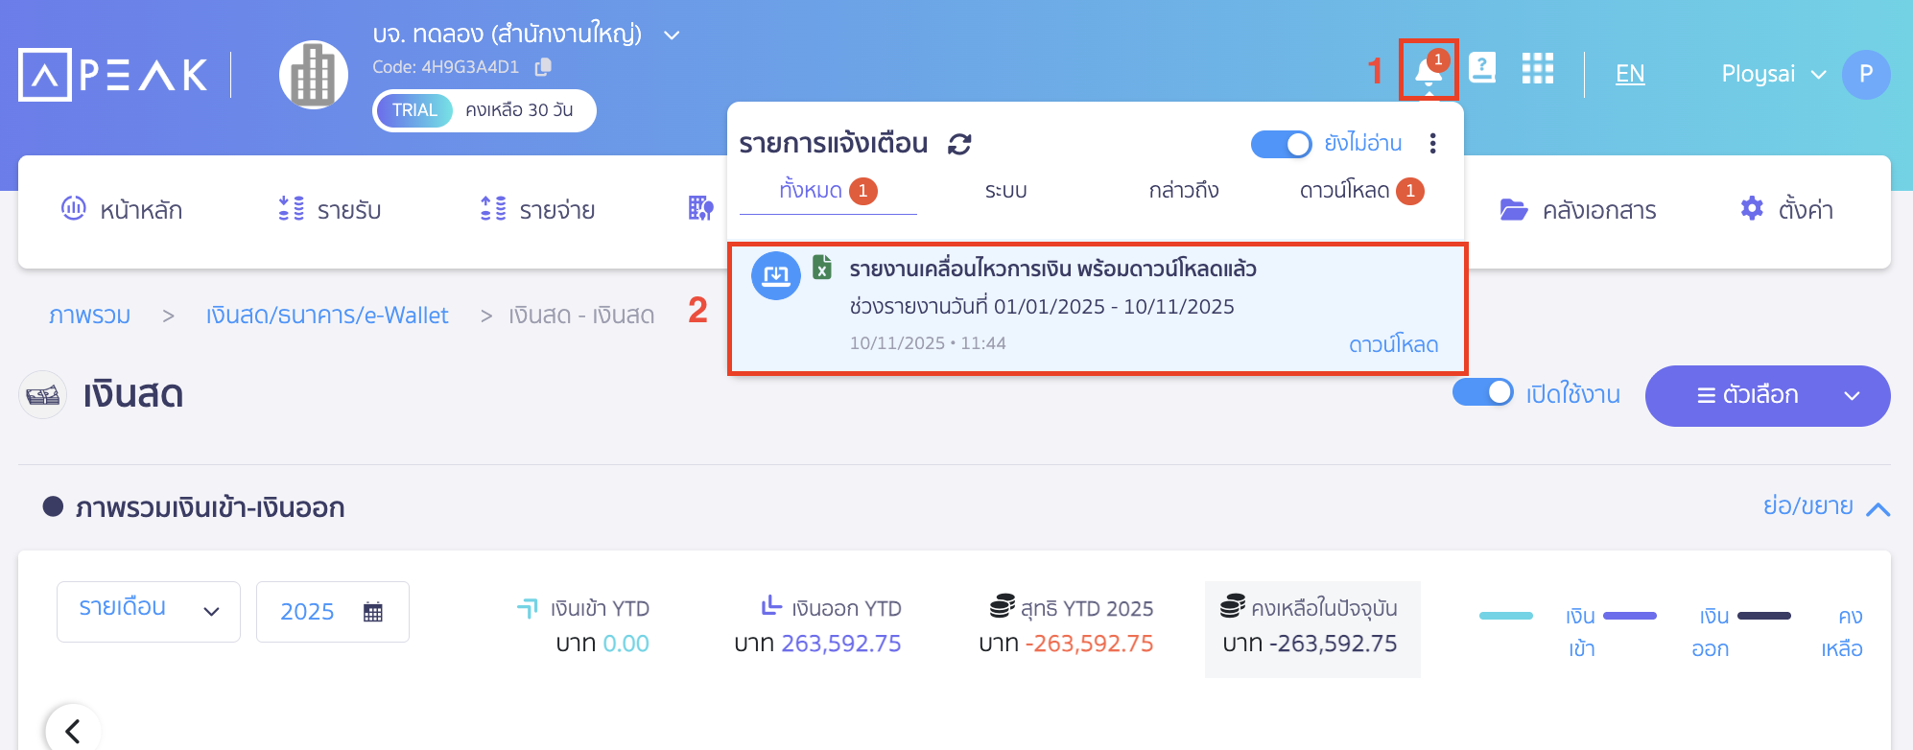1913x750 pixels.
Task: Go to เงินสด/ธนาคาร/e-Wallet breadcrumb
Action: click(327, 316)
